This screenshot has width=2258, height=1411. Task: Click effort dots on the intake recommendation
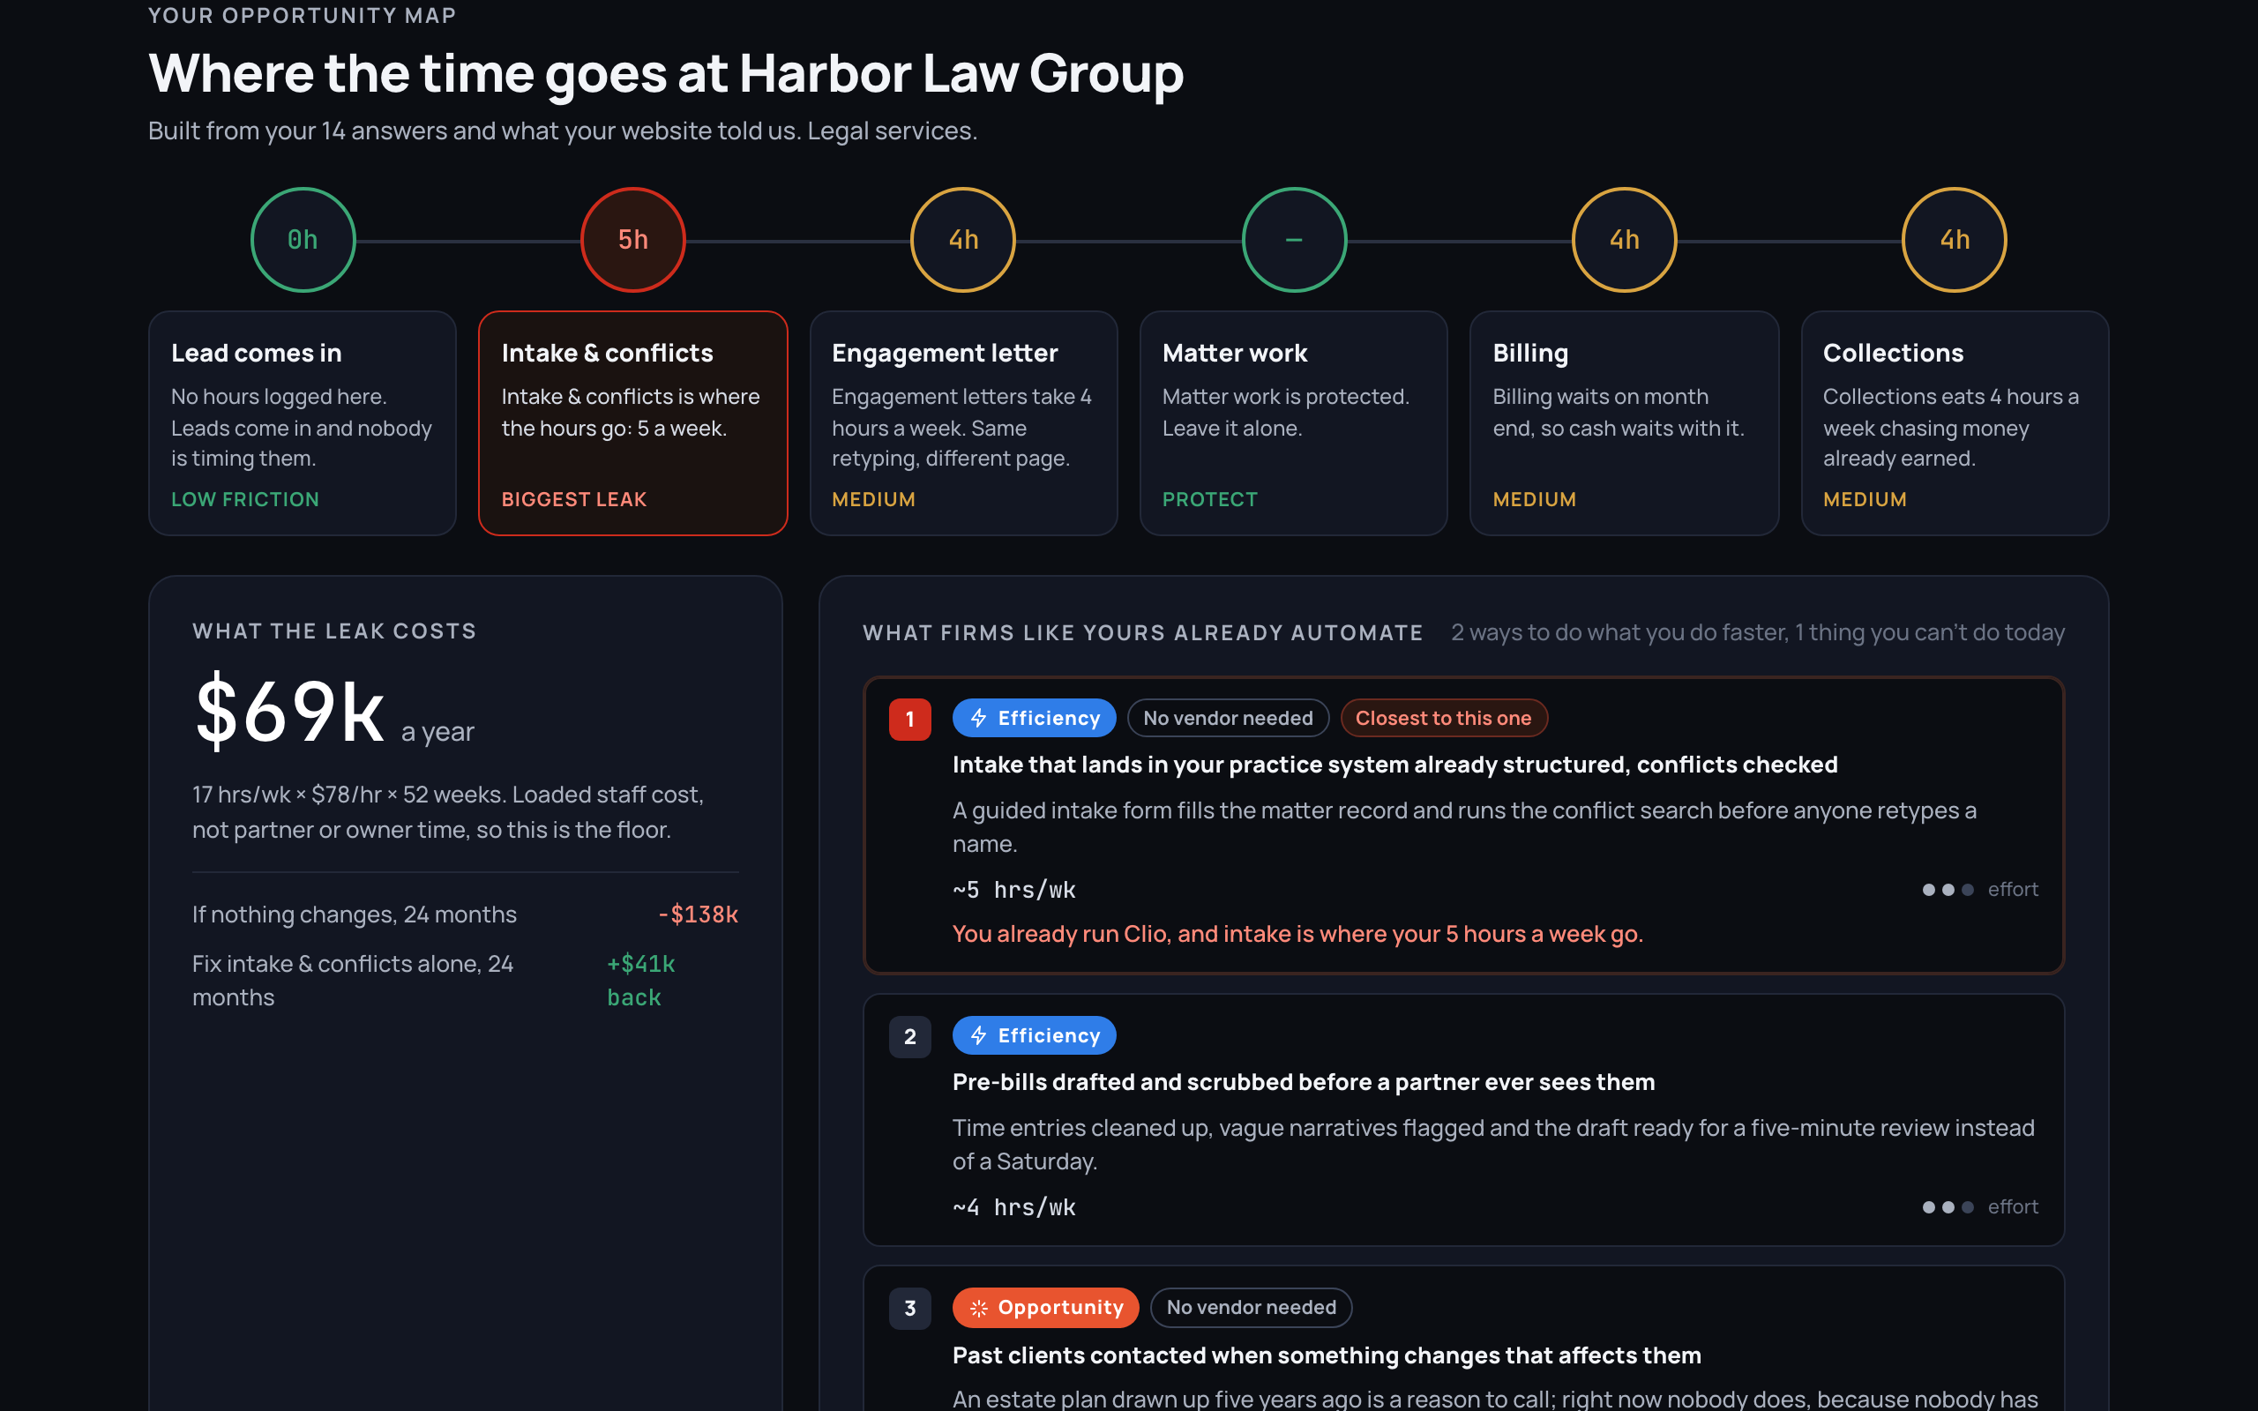point(1948,889)
